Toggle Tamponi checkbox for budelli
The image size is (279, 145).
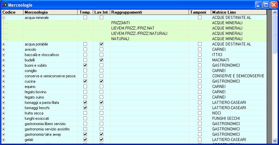pos(200,60)
